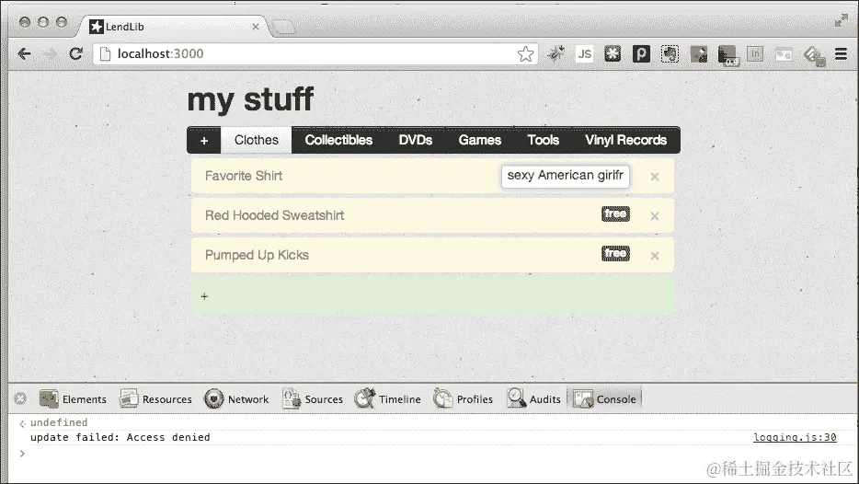The image size is (859, 484).
Task: Open the DVDs category
Action: 416,140
